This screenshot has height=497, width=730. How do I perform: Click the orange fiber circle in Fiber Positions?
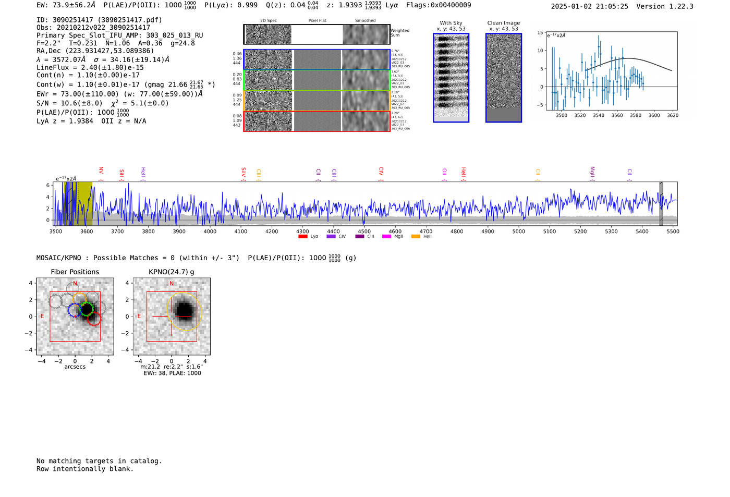[x=79, y=299]
